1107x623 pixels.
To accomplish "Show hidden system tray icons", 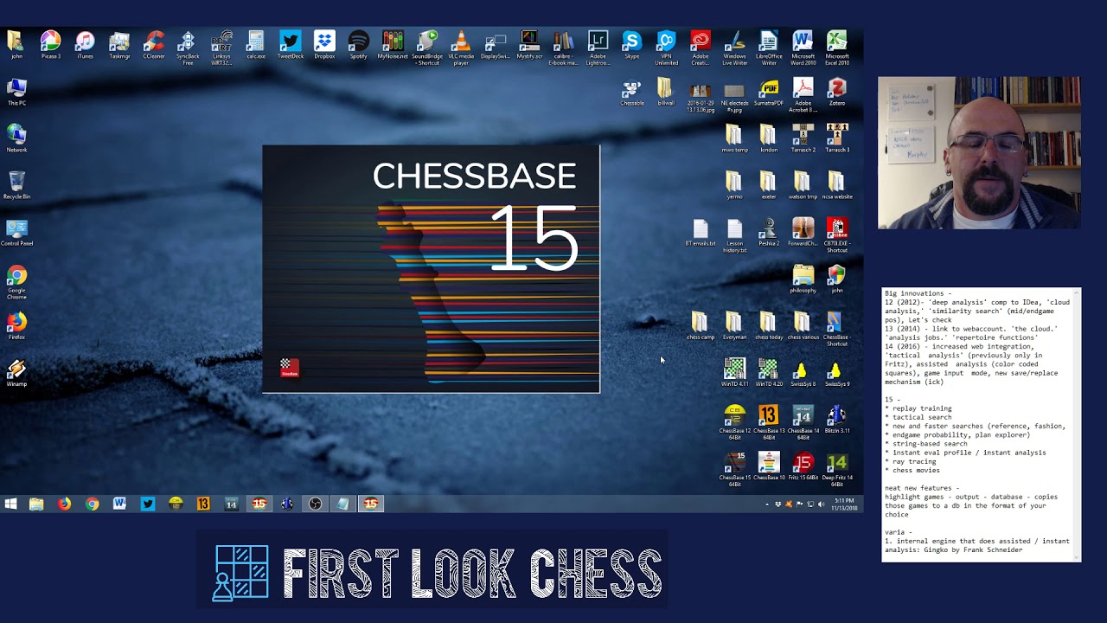I will tap(766, 504).
